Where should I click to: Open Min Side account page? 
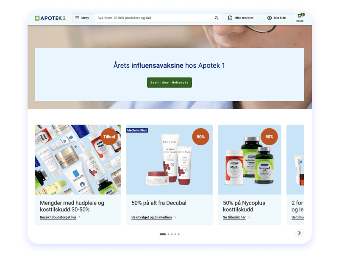click(x=276, y=18)
